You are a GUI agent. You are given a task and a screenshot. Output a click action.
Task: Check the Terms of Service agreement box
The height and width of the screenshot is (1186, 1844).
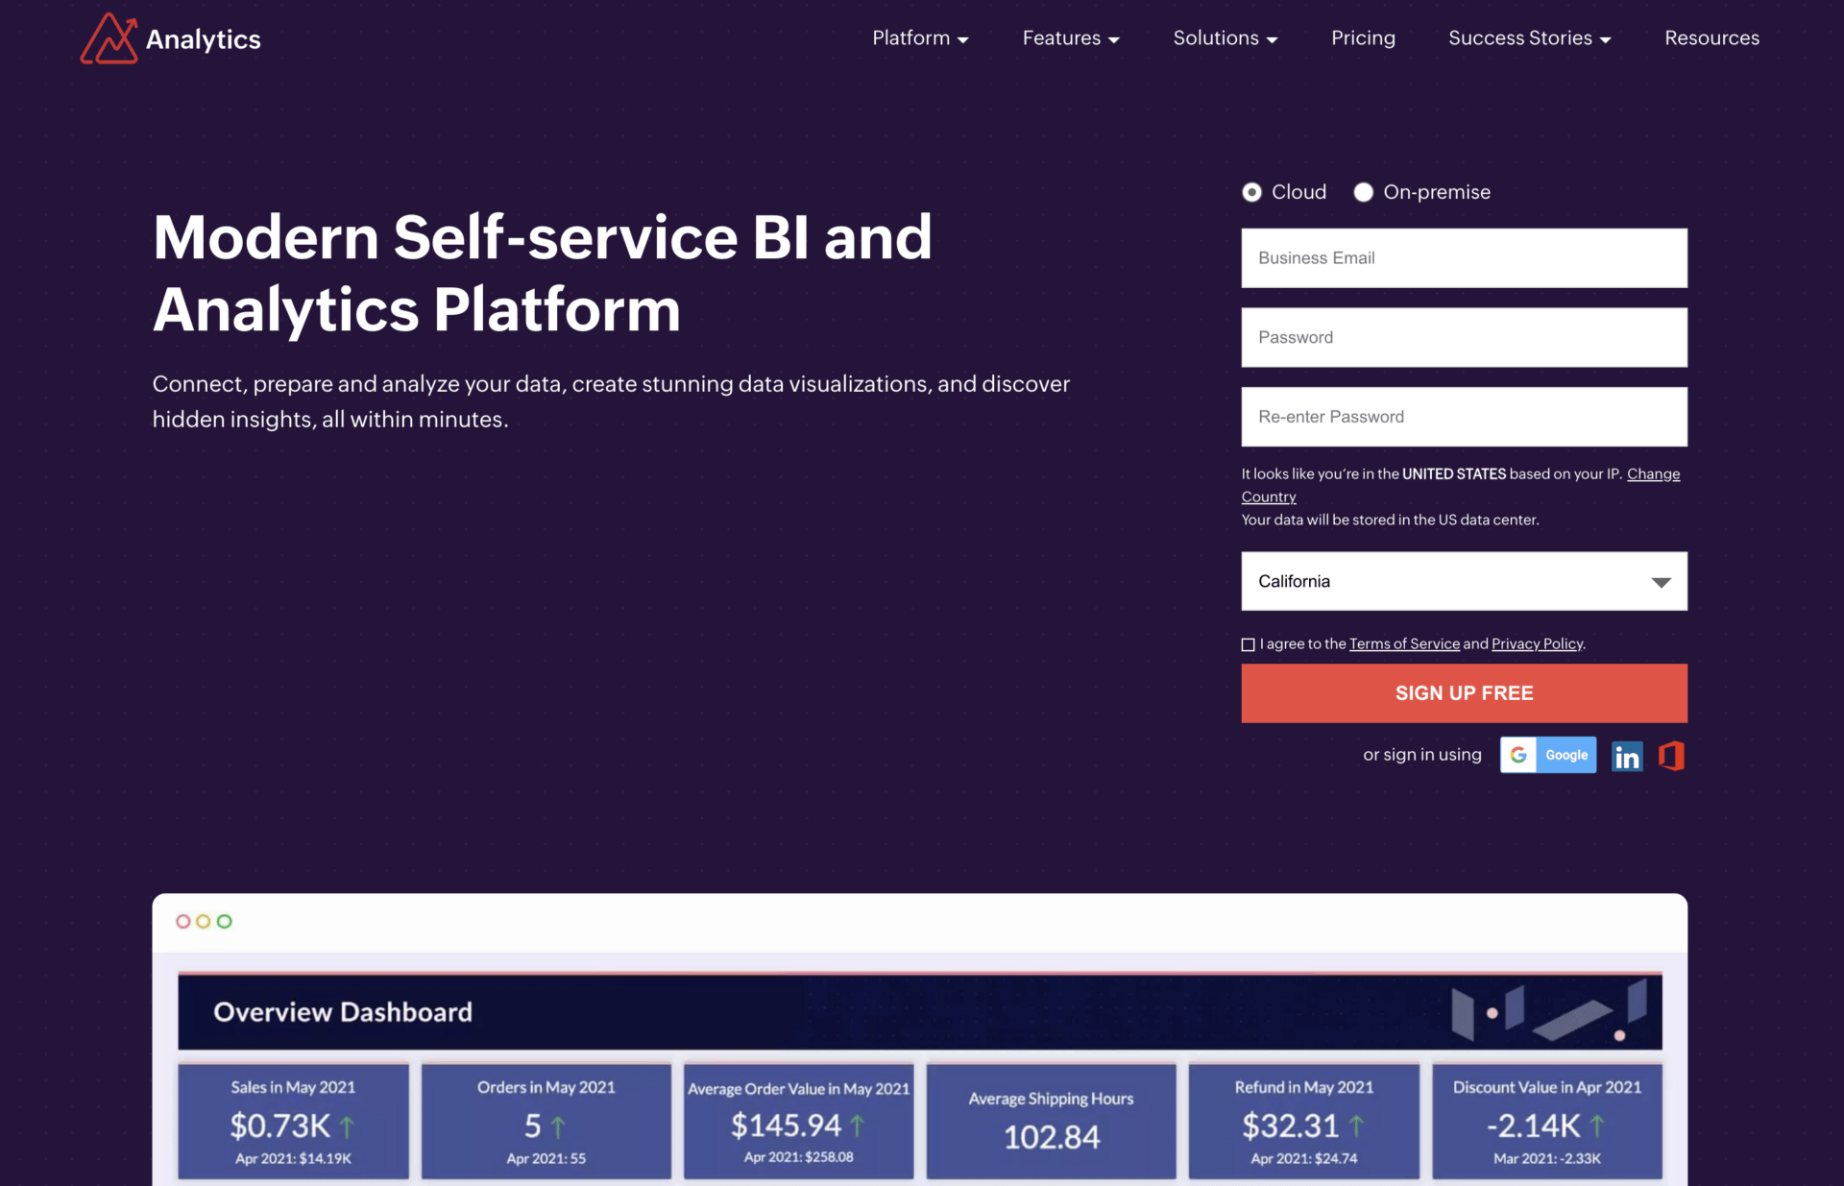(1248, 644)
